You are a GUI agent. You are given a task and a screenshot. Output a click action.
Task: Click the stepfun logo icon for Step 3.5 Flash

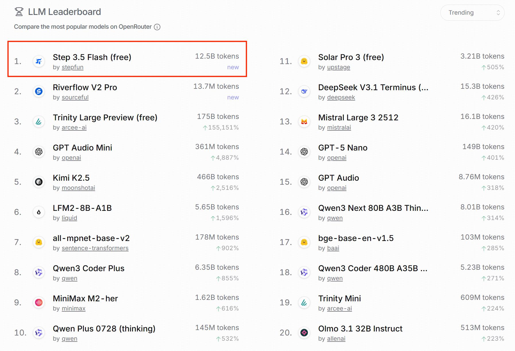(39, 61)
